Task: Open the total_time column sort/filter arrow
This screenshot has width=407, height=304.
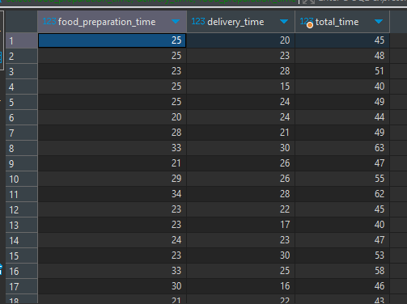Action: pos(379,22)
